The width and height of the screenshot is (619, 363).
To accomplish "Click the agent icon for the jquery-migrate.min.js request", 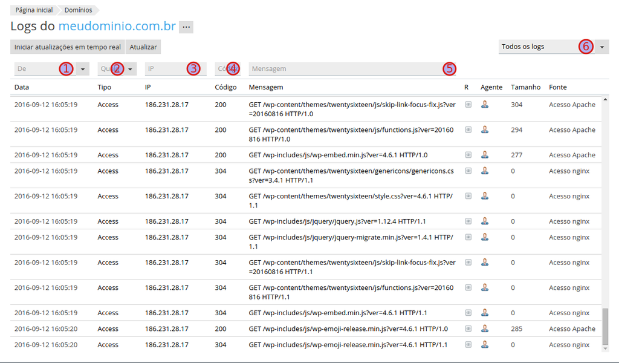I will pos(484,237).
